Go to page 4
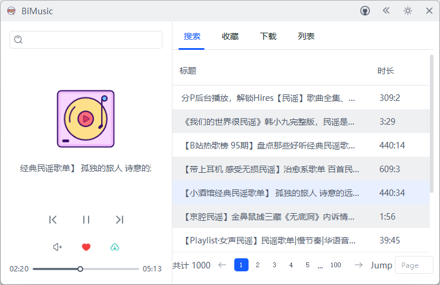Viewport: 440px width, 285px height. 291,265
